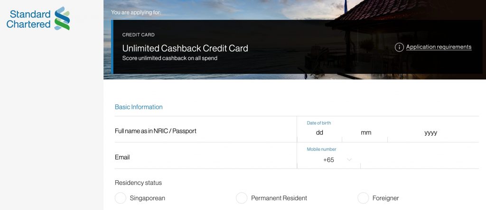486x210 pixels.
Task: Click the Date of birth label
Action: point(319,123)
